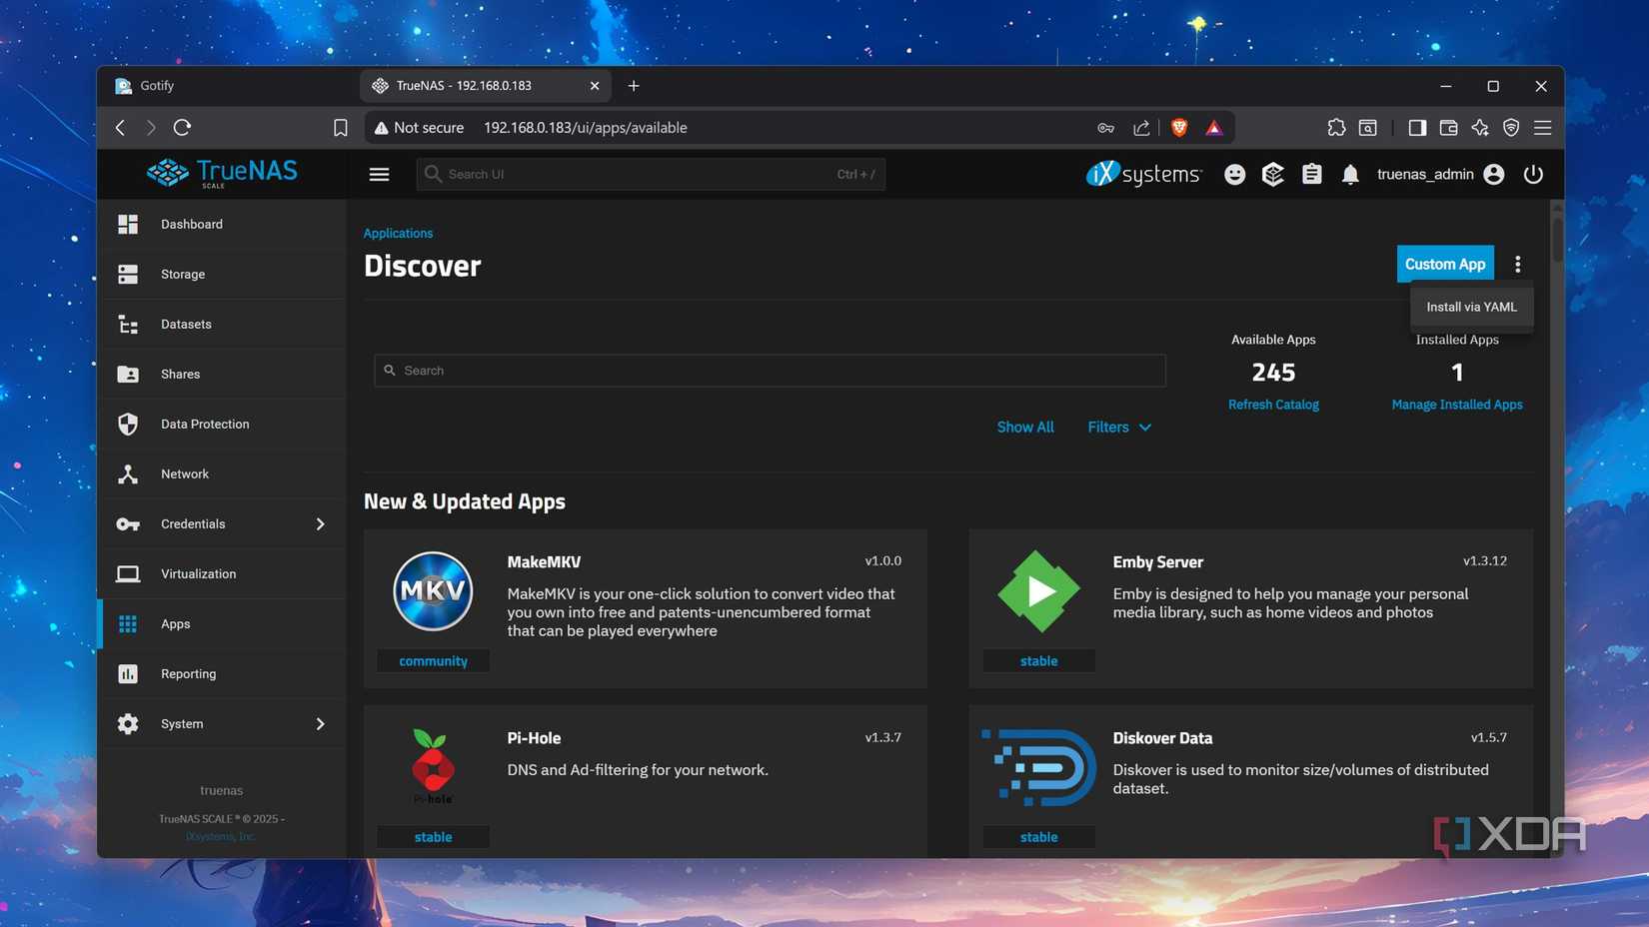Viewport: 1649px width, 927px height.
Task: Click the iX systems logo link
Action: (1143, 174)
